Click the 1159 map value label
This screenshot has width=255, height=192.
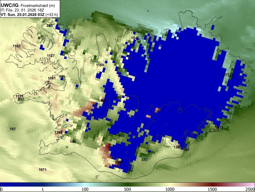pyautogui.click(x=100, y=65)
